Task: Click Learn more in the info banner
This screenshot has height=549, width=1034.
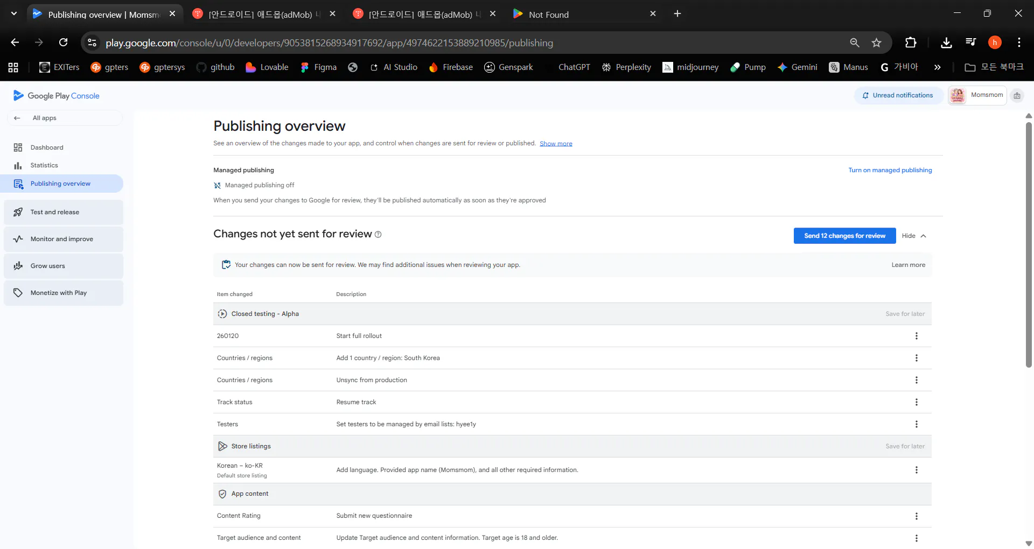Action: [908, 265]
